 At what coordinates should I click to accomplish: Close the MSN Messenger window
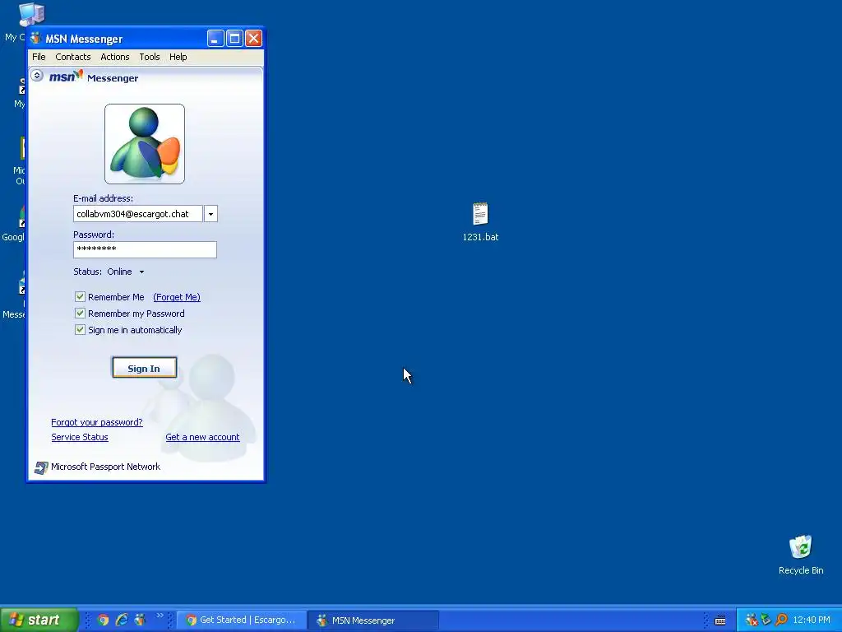point(253,39)
